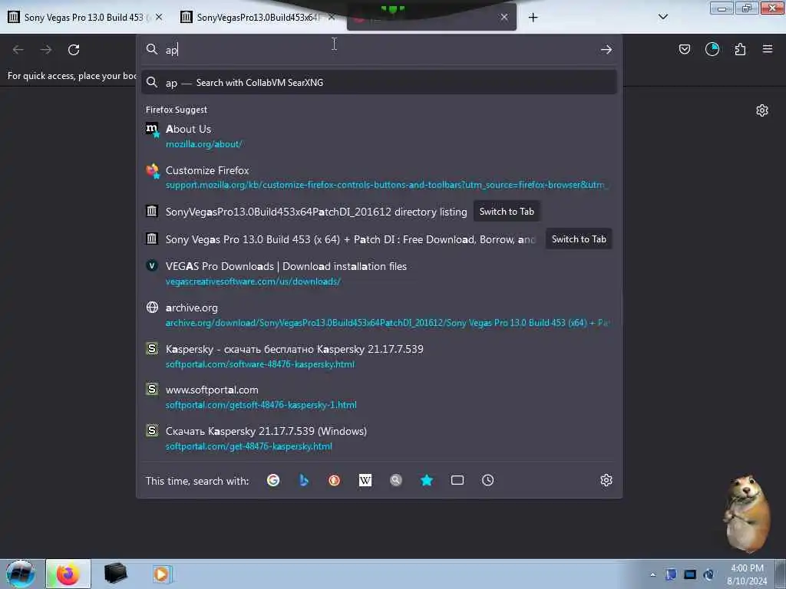Click the forward navigation arrow
The height and width of the screenshot is (589, 786).
[46, 50]
